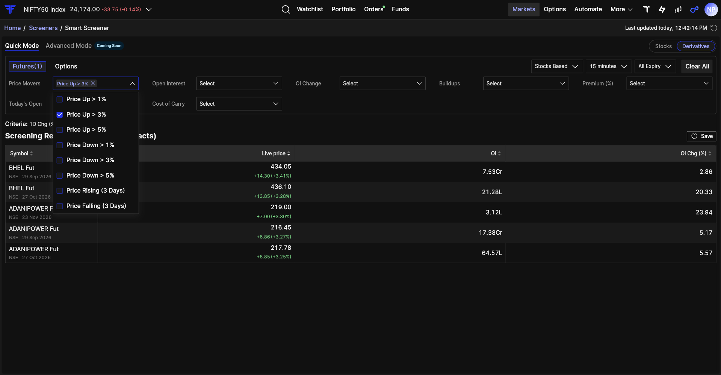Uncheck the Price Up > 3% option

[x=60, y=115]
